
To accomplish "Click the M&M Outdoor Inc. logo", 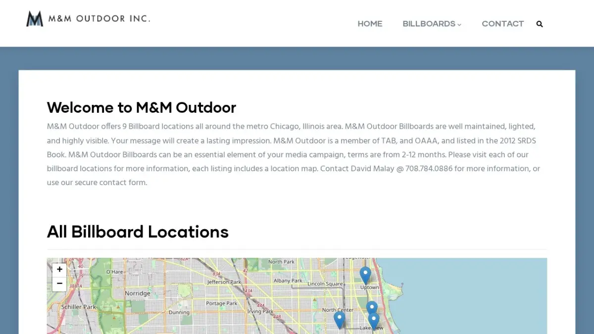I will click(x=88, y=19).
